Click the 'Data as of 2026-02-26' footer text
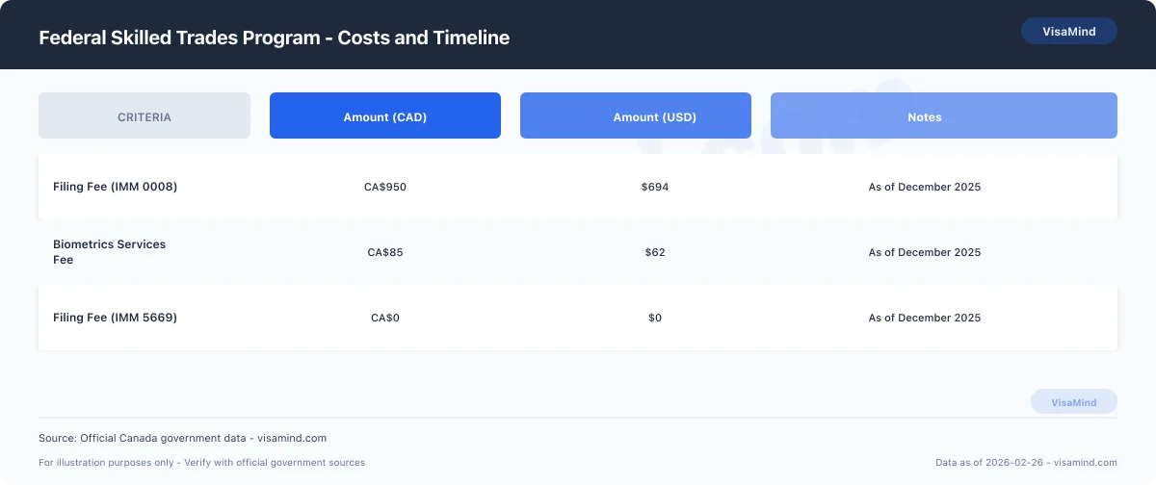Viewport: 1156px width, 485px height. click(x=1026, y=463)
